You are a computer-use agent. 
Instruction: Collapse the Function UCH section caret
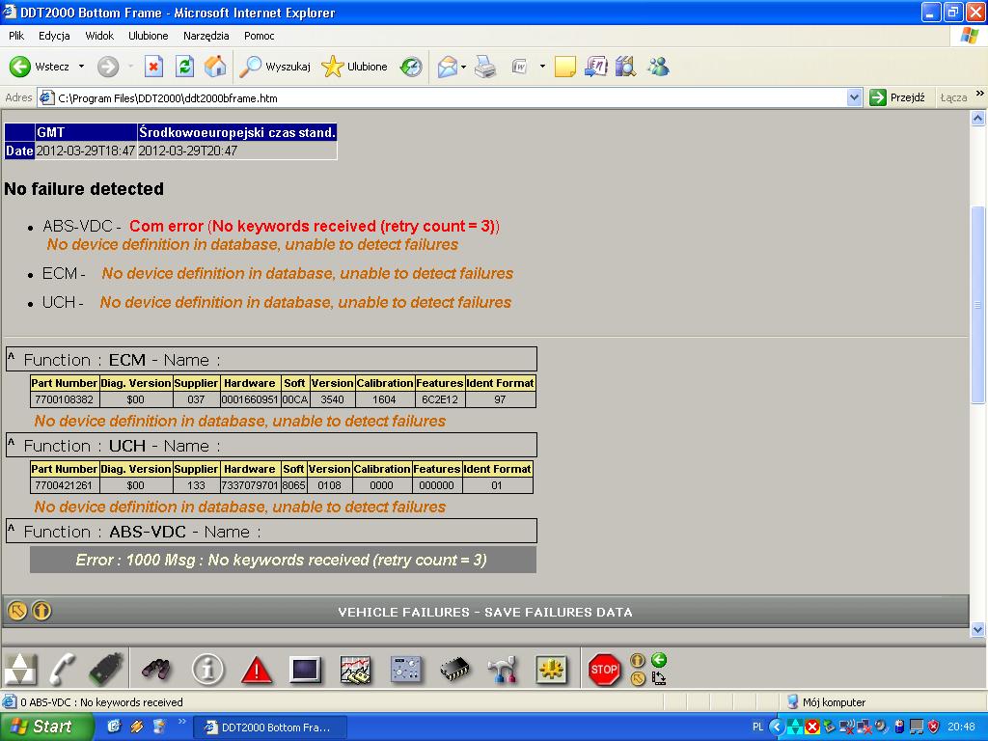(x=11, y=442)
